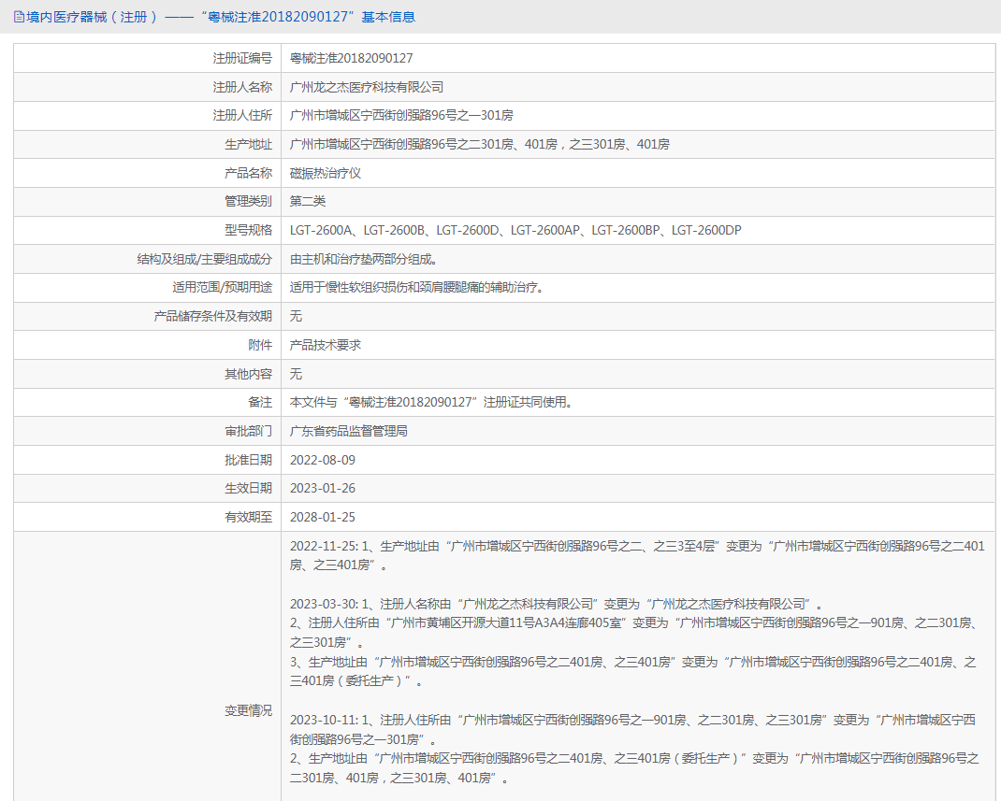Viewport: 1001px width, 801px height.
Task: Open the 产品技术要求 attachment
Action: point(326,345)
